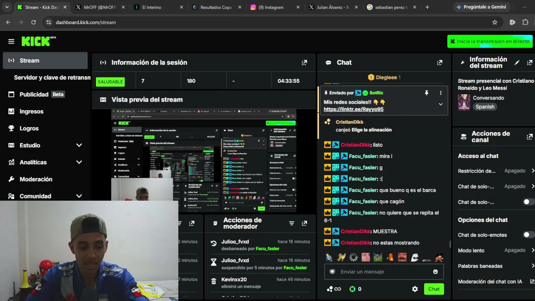
Task: Go back with the browser back arrow
Action: tap(8, 22)
